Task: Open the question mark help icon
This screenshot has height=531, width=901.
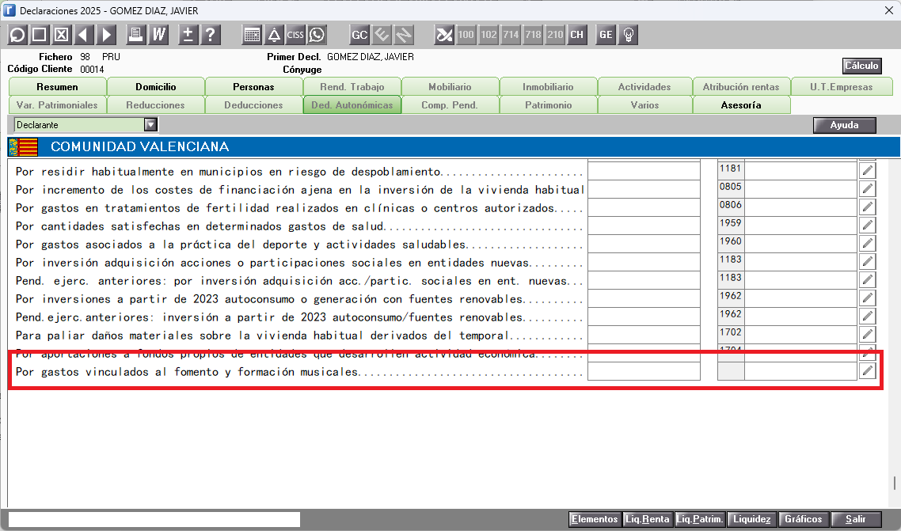Action: coord(211,35)
